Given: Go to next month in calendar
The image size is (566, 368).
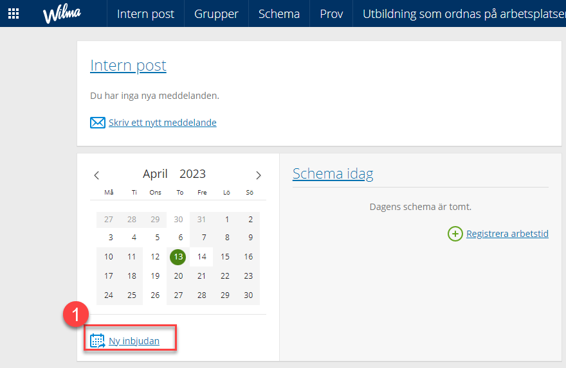Looking at the screenshot, I should click(259, 175).
